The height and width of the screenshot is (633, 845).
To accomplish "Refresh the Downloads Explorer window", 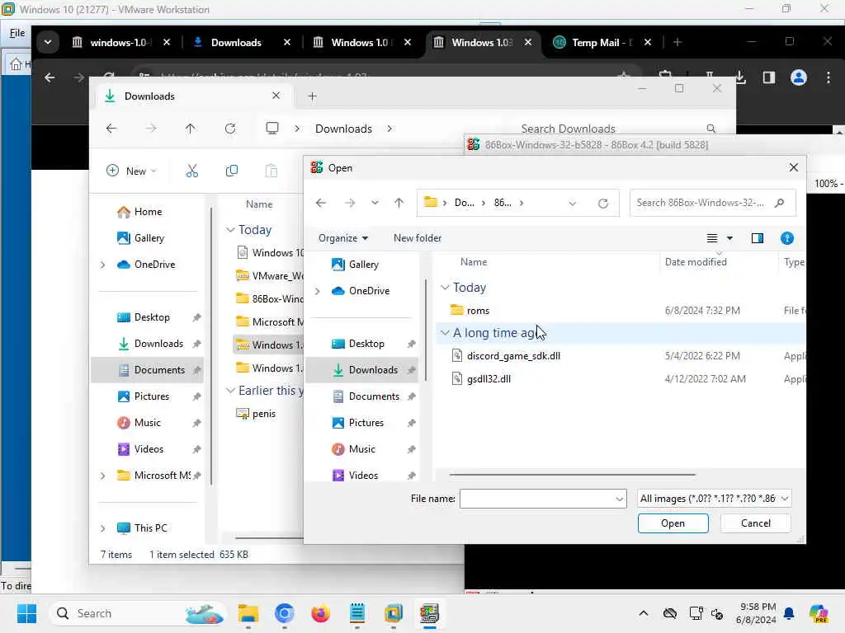I will (230, 129).
